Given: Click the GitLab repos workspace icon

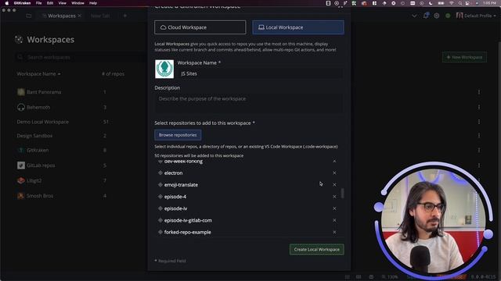Looking at the screenshot, I should pos(21,165).
